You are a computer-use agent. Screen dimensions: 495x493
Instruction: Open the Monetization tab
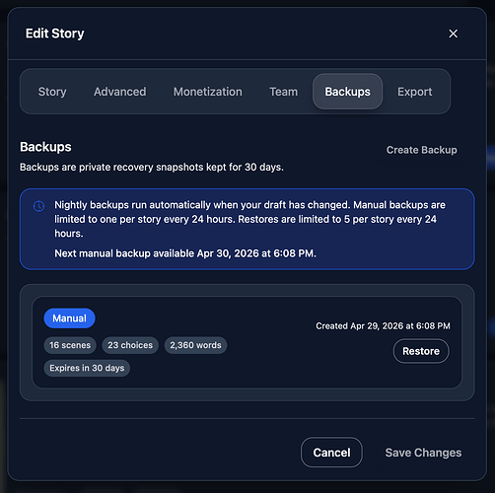pyautogui.click(x=208, y=92)
